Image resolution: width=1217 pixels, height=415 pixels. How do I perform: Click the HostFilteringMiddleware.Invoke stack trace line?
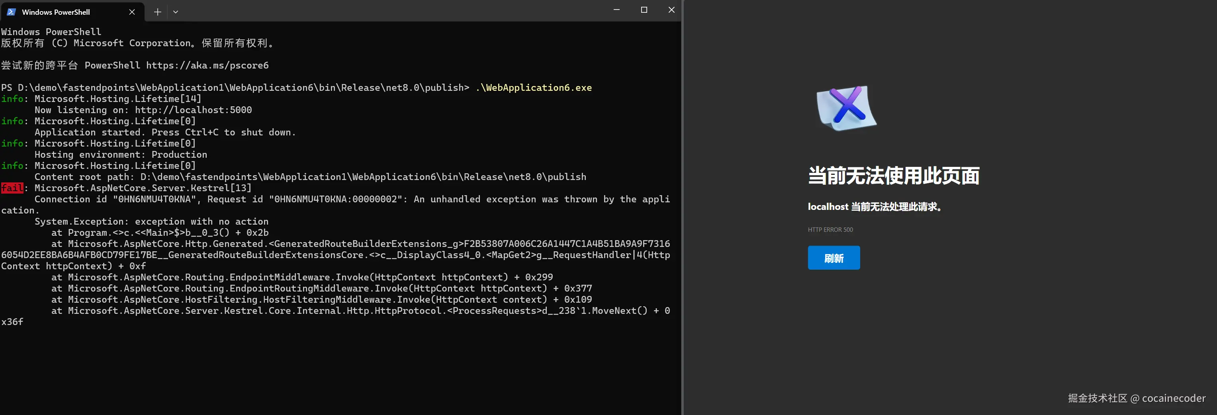[321, 300]
